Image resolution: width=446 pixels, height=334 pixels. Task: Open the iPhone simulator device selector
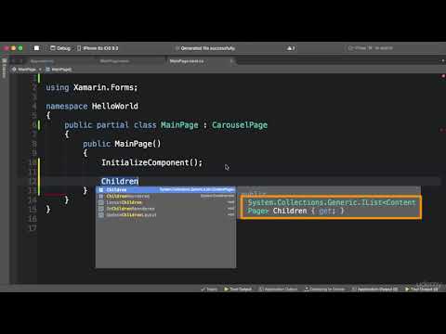(x=98, y=48)
